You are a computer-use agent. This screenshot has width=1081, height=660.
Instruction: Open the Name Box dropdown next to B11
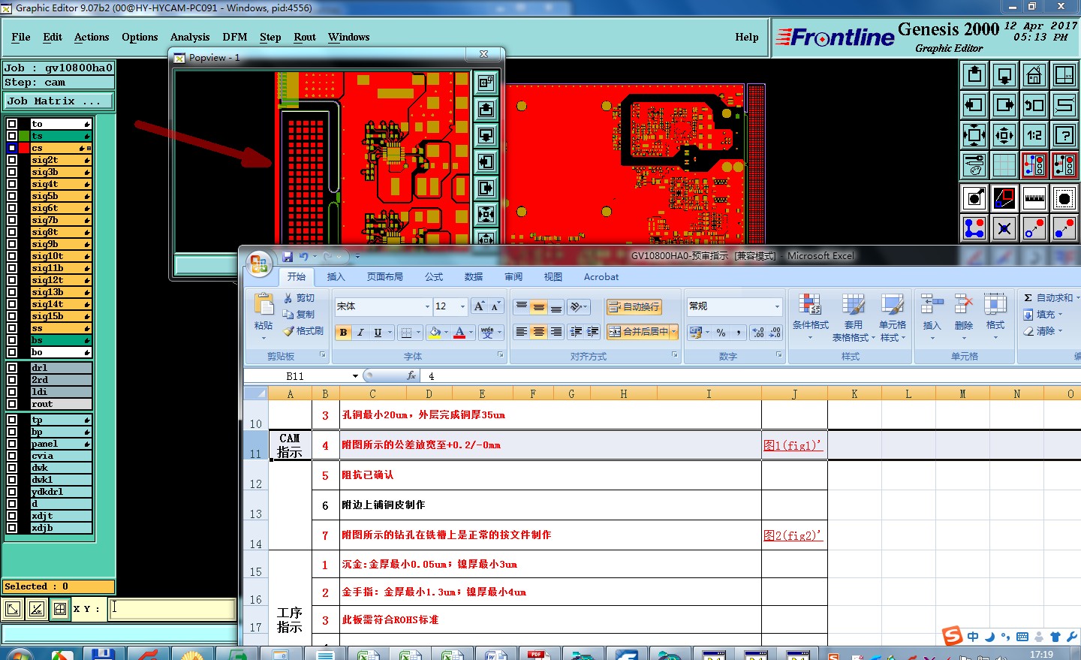tap(355, 376)
